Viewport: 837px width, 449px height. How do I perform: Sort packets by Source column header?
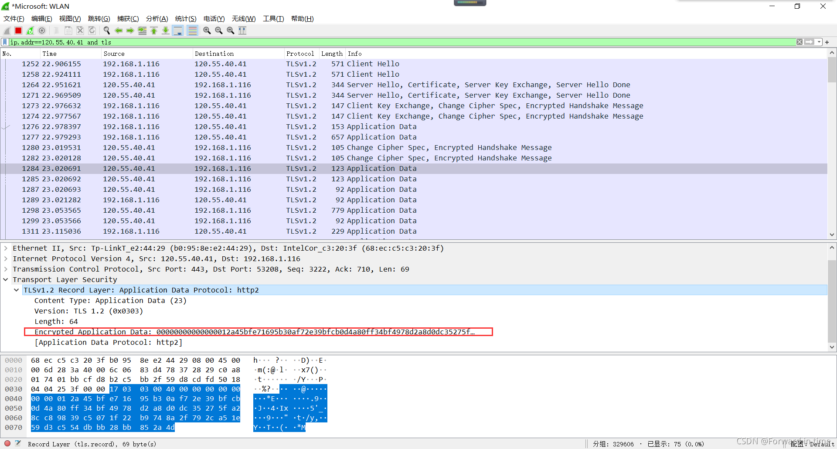147,54
